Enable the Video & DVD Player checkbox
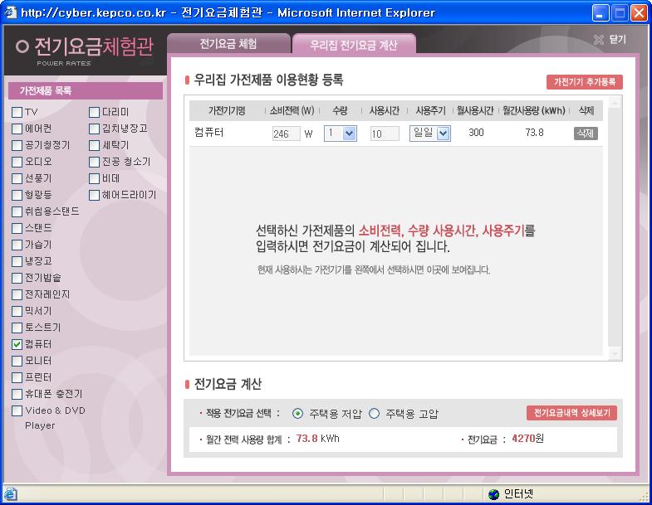The image size is (652, 505). (17, 410)
